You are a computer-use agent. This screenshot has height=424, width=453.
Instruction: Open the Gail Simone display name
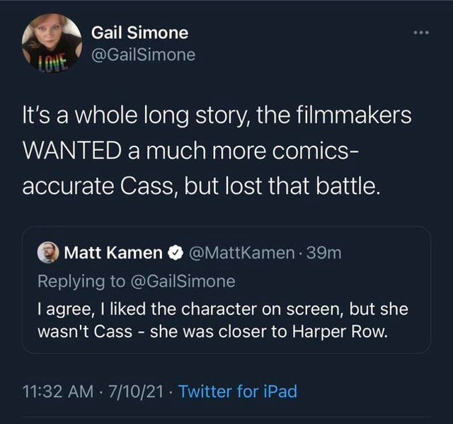coord(140,33)
